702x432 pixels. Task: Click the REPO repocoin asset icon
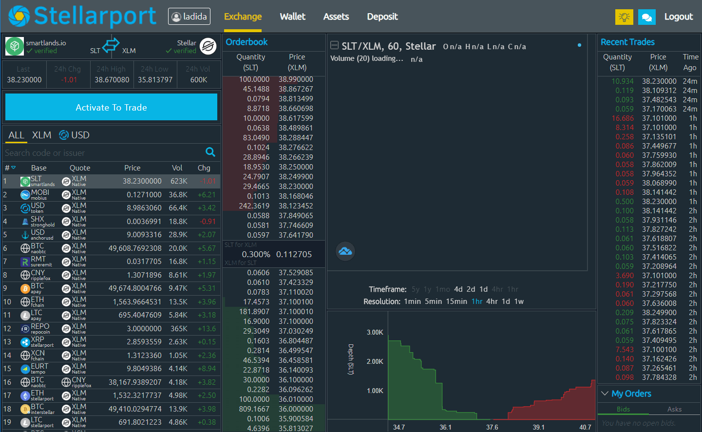tap(25, 329)
